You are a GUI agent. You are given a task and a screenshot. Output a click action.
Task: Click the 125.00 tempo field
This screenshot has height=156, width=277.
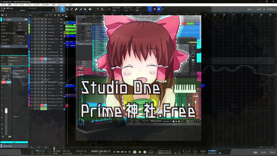click(x=203, y=151)
